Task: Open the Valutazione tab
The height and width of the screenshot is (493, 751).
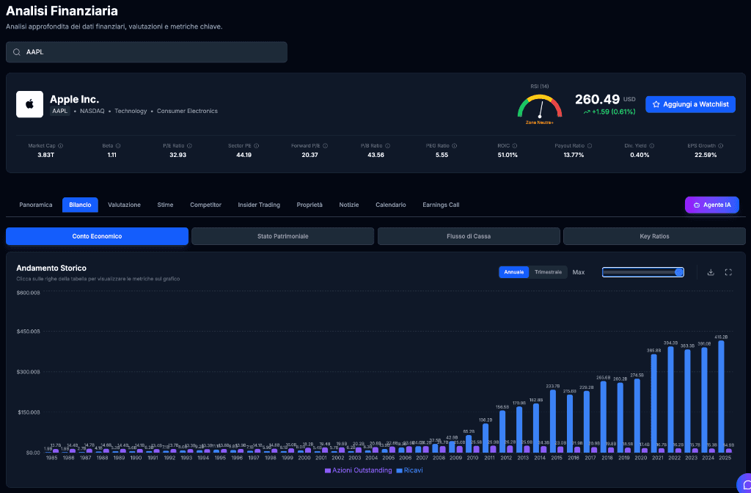Action: 124,205
